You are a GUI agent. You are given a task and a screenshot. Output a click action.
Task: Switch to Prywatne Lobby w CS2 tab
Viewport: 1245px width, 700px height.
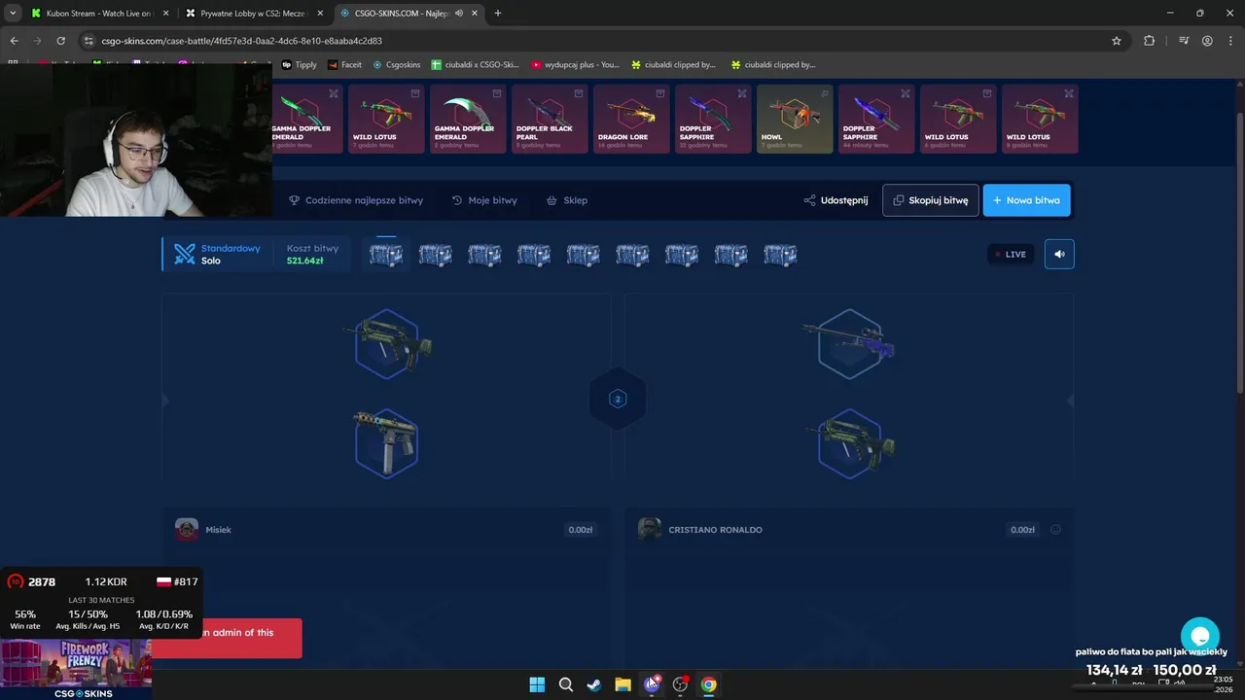point(253,14)
